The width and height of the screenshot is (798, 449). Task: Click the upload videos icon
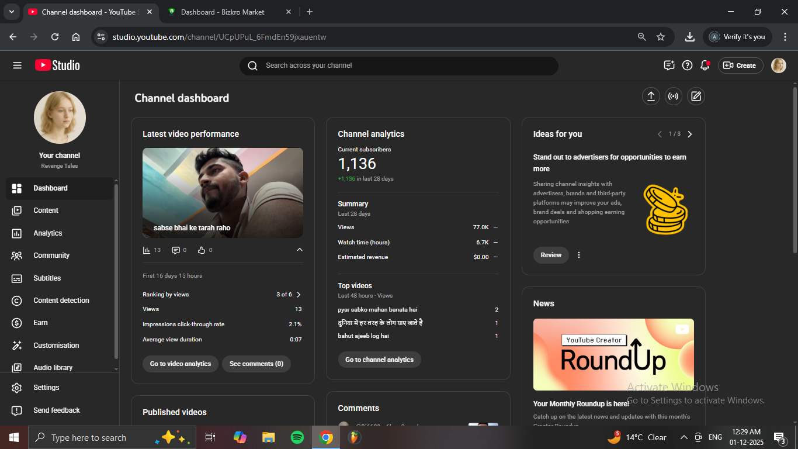click(x=651, y=96)
